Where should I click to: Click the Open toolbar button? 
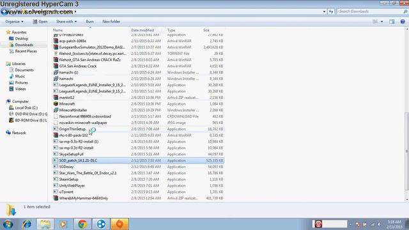[40, 22]
